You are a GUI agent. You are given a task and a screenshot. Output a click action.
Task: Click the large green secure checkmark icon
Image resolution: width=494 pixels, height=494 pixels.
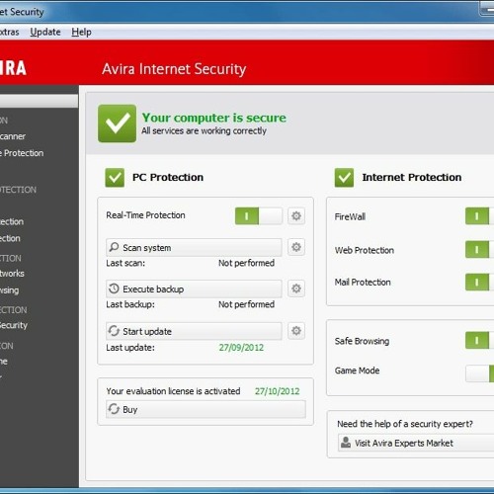[x=117, y=123]
